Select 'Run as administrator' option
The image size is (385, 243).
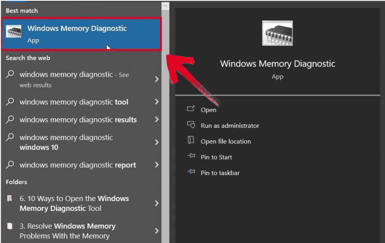click(230, 126)
